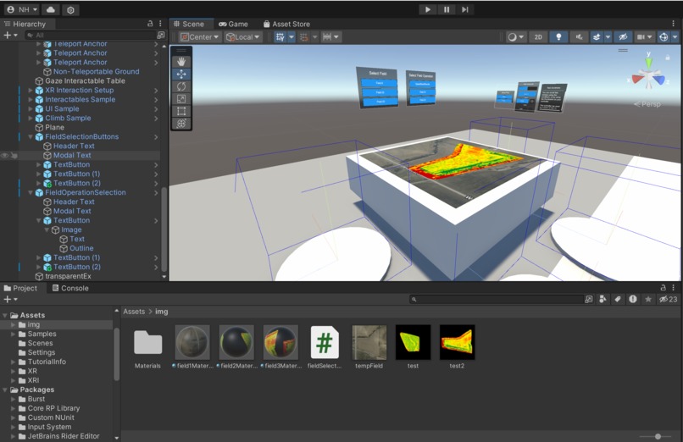
Task: Select the Move tool
Action: point(181,75)
